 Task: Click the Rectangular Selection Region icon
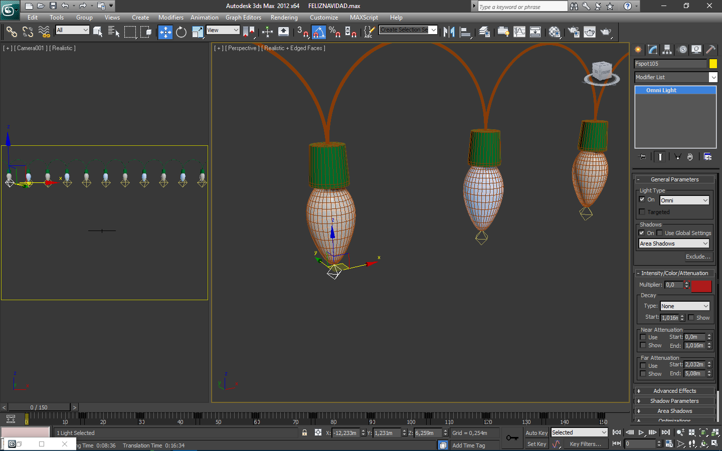pyautogui.click(x=130, y=32)
